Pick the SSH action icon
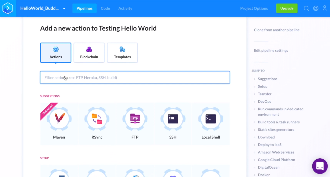This screenshot has width=330, height=177. click(173, 118)
